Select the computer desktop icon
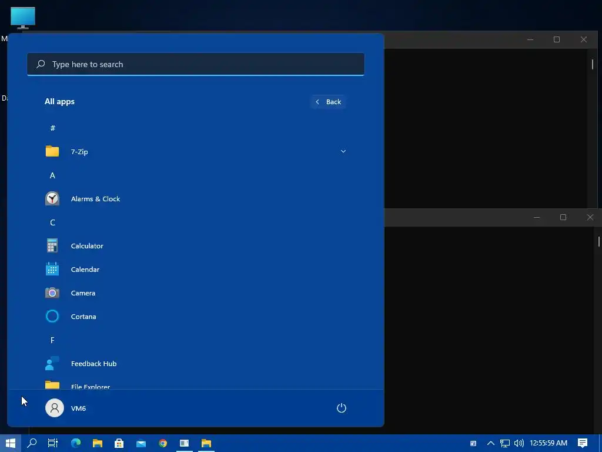 23,18
